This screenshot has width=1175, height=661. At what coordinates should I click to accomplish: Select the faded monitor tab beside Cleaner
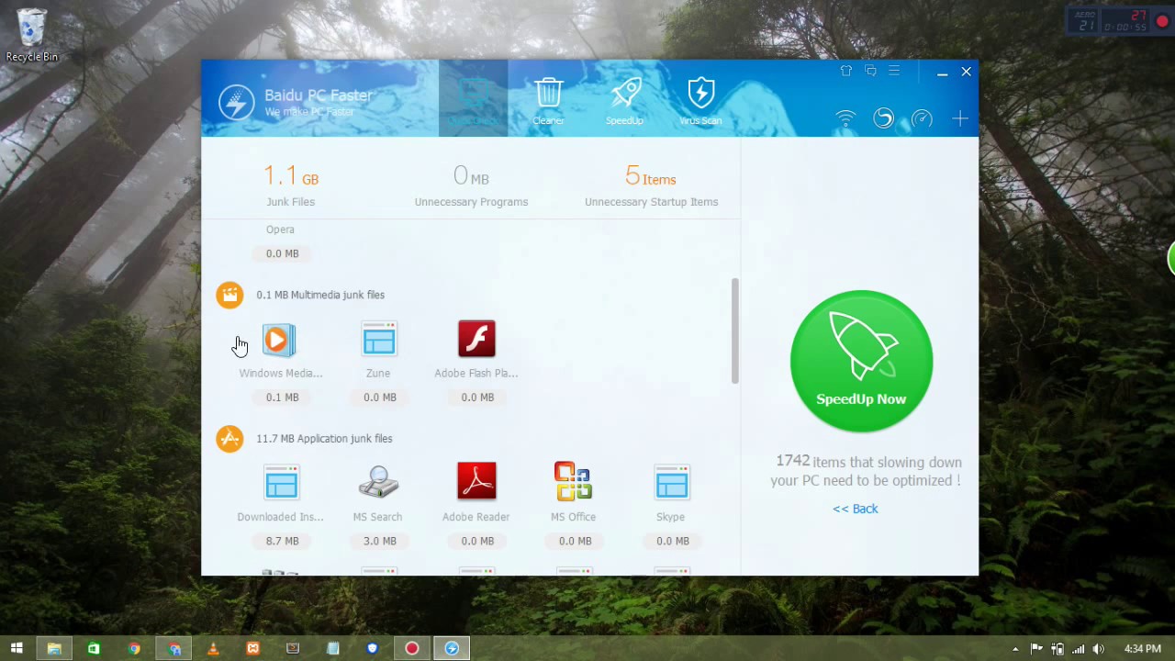click(x=473, y=98)
